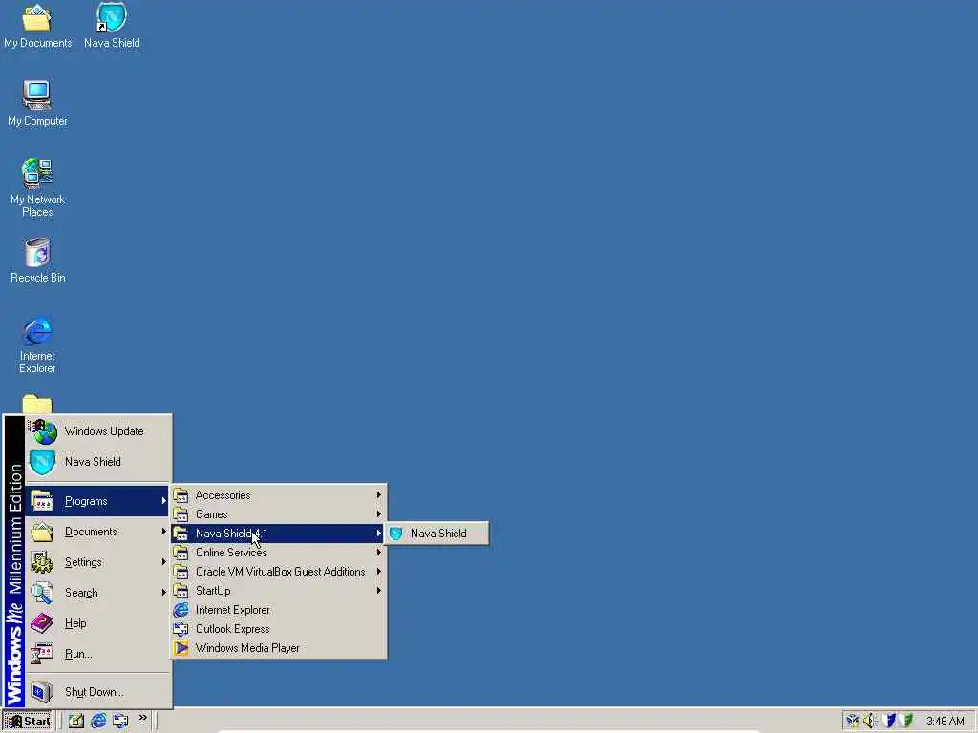Launch Outlook Express from the Programs menu

click(x=278, y=629)
